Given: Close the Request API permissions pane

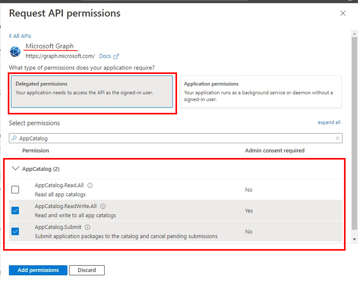Looking at the screenshot, I should click(343, 13).
